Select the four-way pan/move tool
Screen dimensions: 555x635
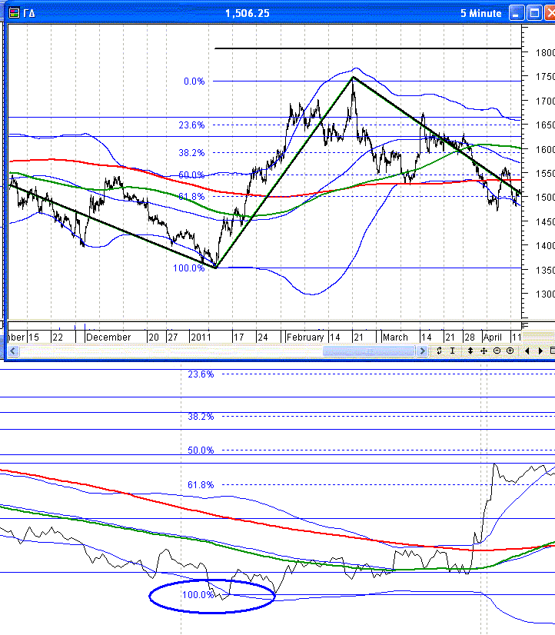[x=484, y=351]
